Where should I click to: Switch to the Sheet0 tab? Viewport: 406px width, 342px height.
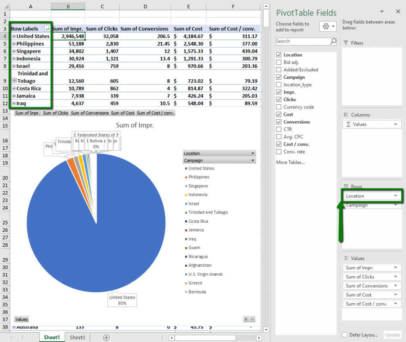(77, 337)
